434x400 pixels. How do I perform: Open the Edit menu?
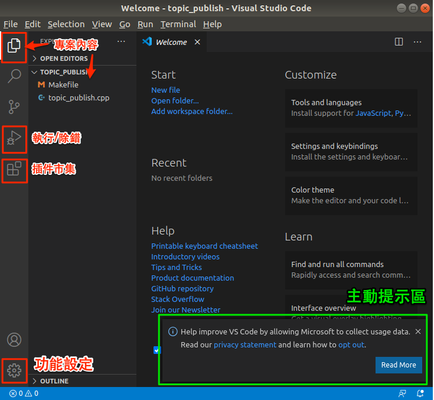pyautogui.click(x=32, y=24)
